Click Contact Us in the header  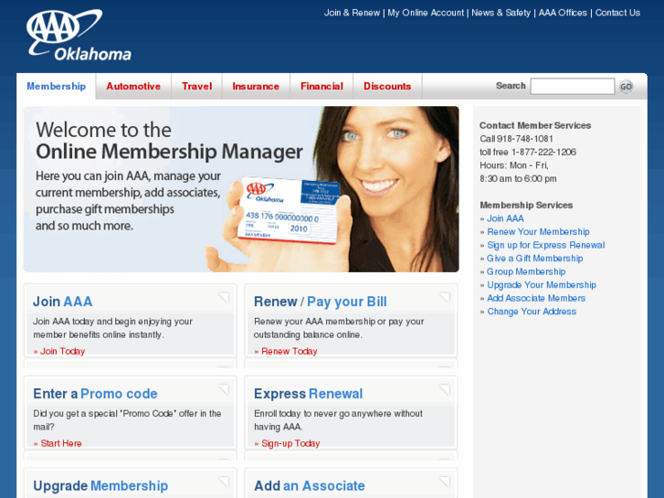point(617,13)
